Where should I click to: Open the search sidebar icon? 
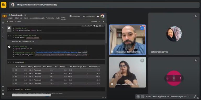tap(3, 28)
